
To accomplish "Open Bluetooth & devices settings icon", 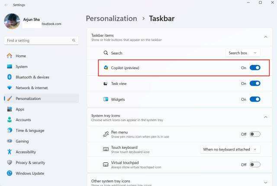I will pyautogui.click(x=10, y=77).
